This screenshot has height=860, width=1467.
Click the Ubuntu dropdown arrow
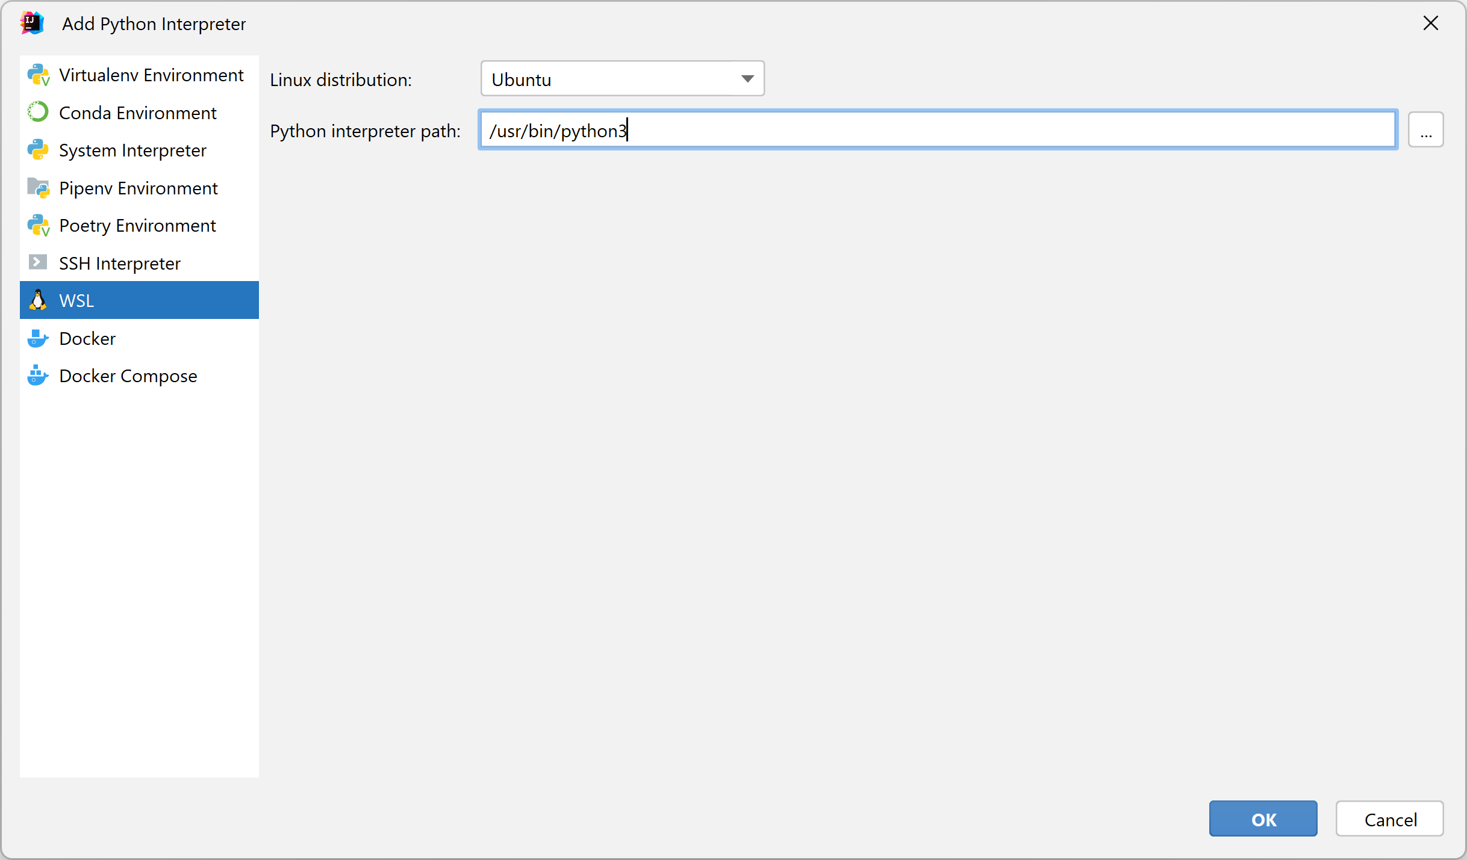pos(747,78)
